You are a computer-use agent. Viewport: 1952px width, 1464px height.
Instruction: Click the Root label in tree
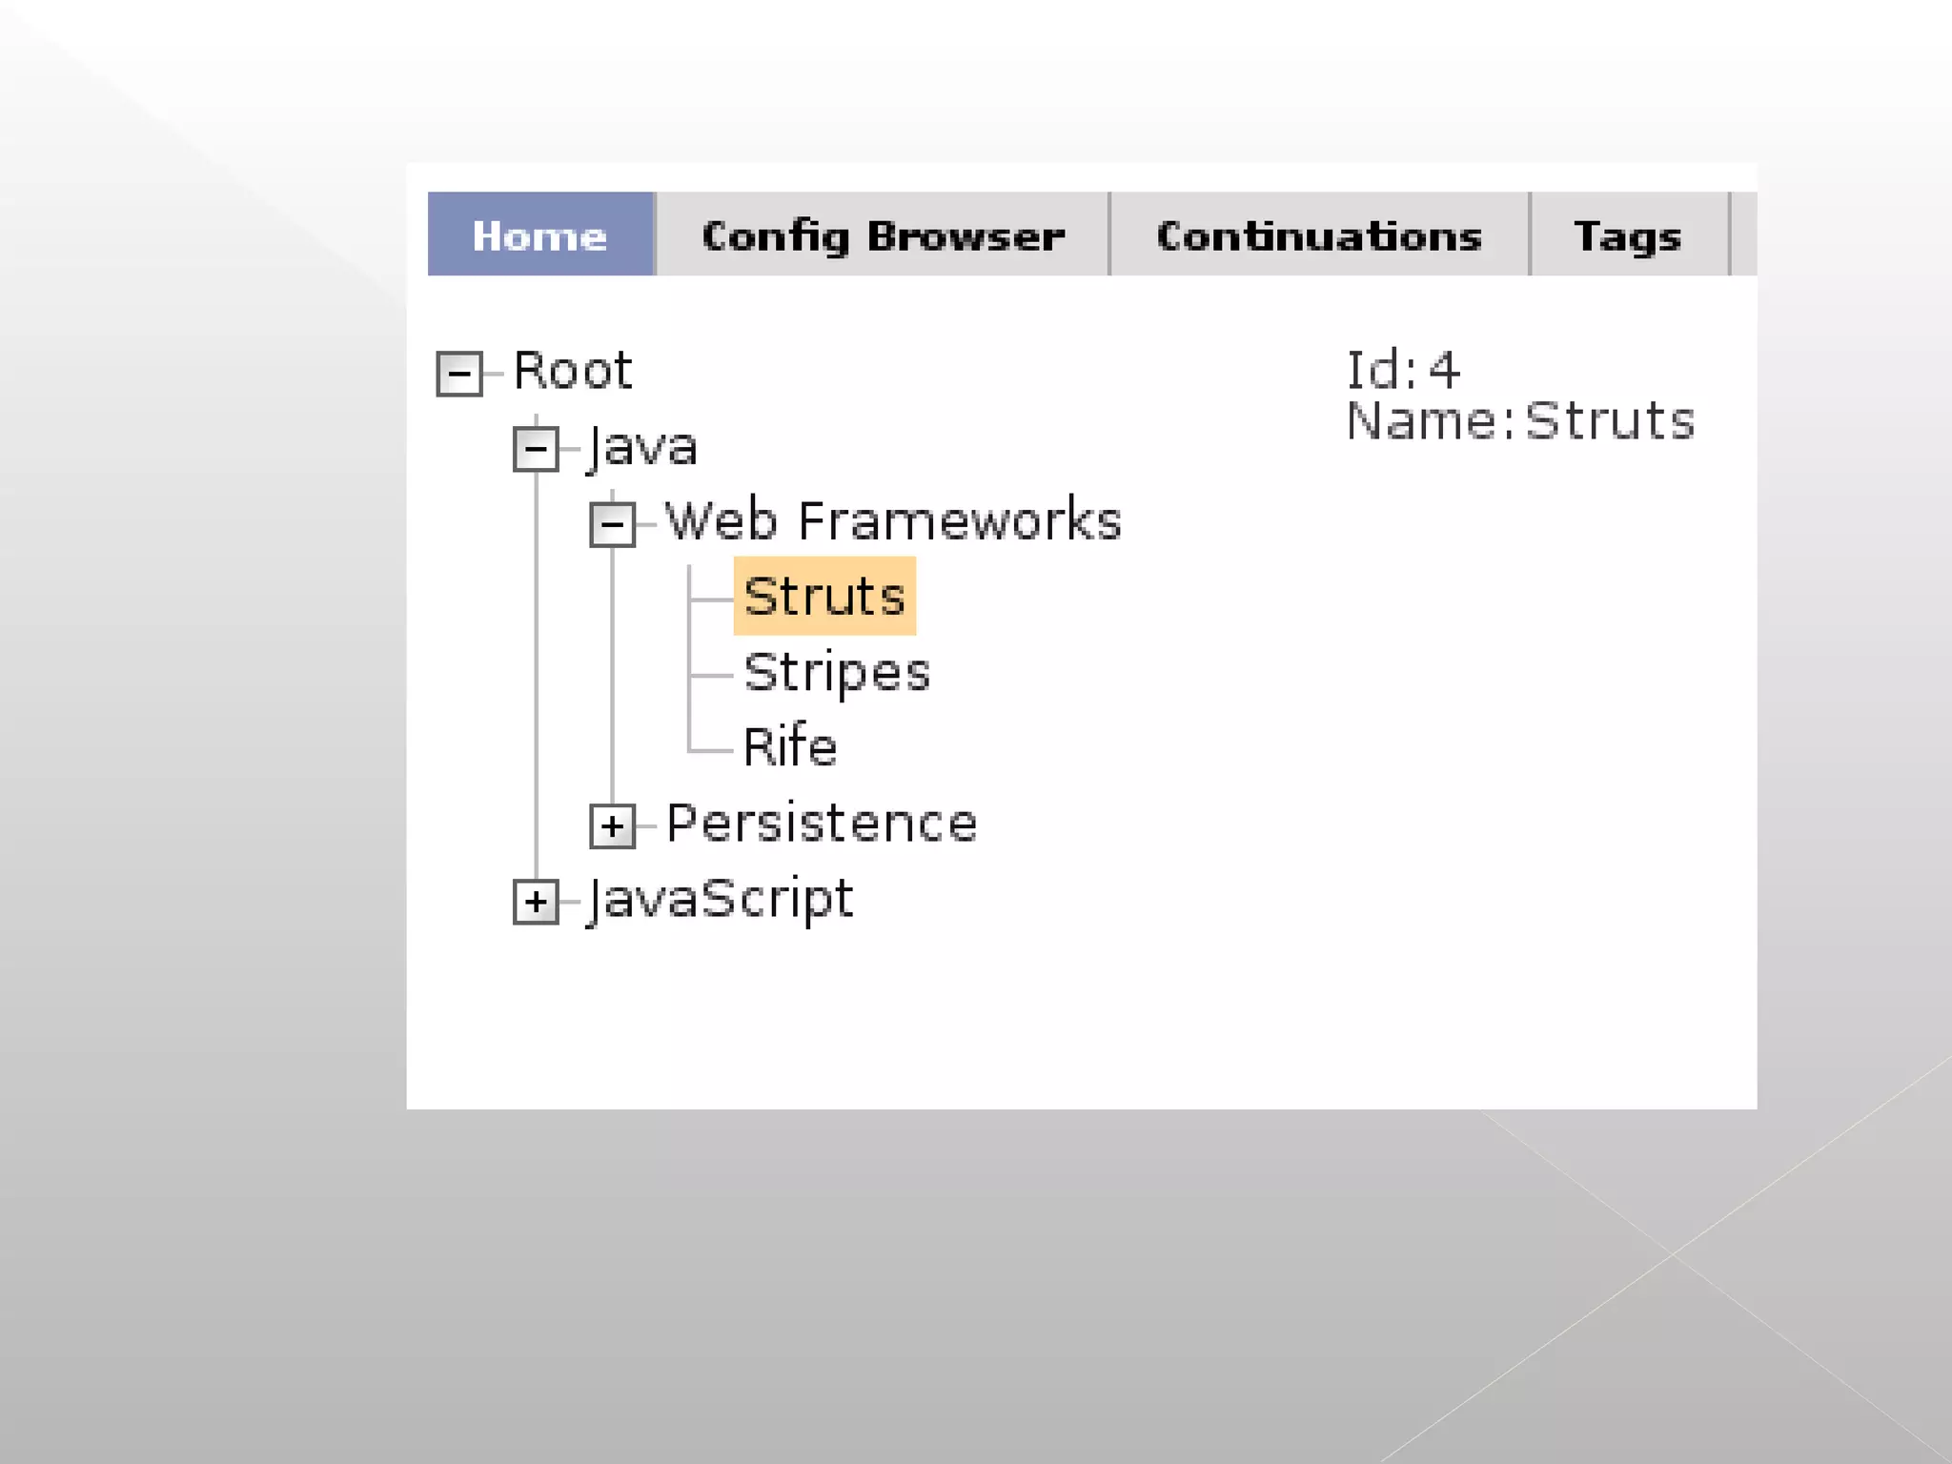[573, 371]
